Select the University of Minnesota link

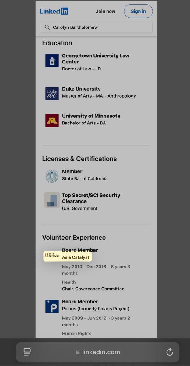coord(91,116)
